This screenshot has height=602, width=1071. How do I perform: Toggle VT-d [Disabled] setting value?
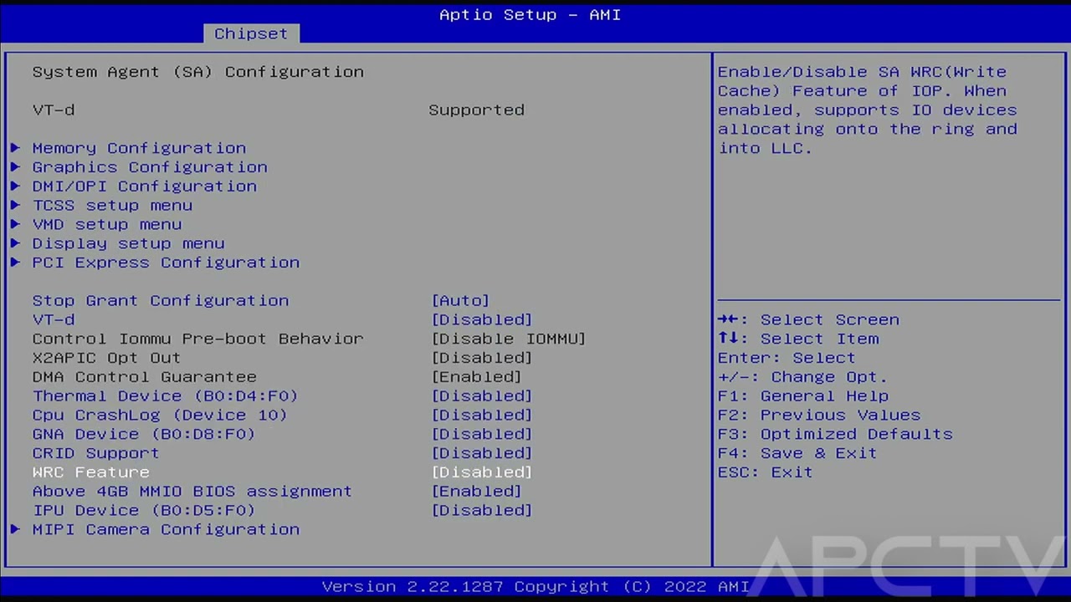pos(482,319)
